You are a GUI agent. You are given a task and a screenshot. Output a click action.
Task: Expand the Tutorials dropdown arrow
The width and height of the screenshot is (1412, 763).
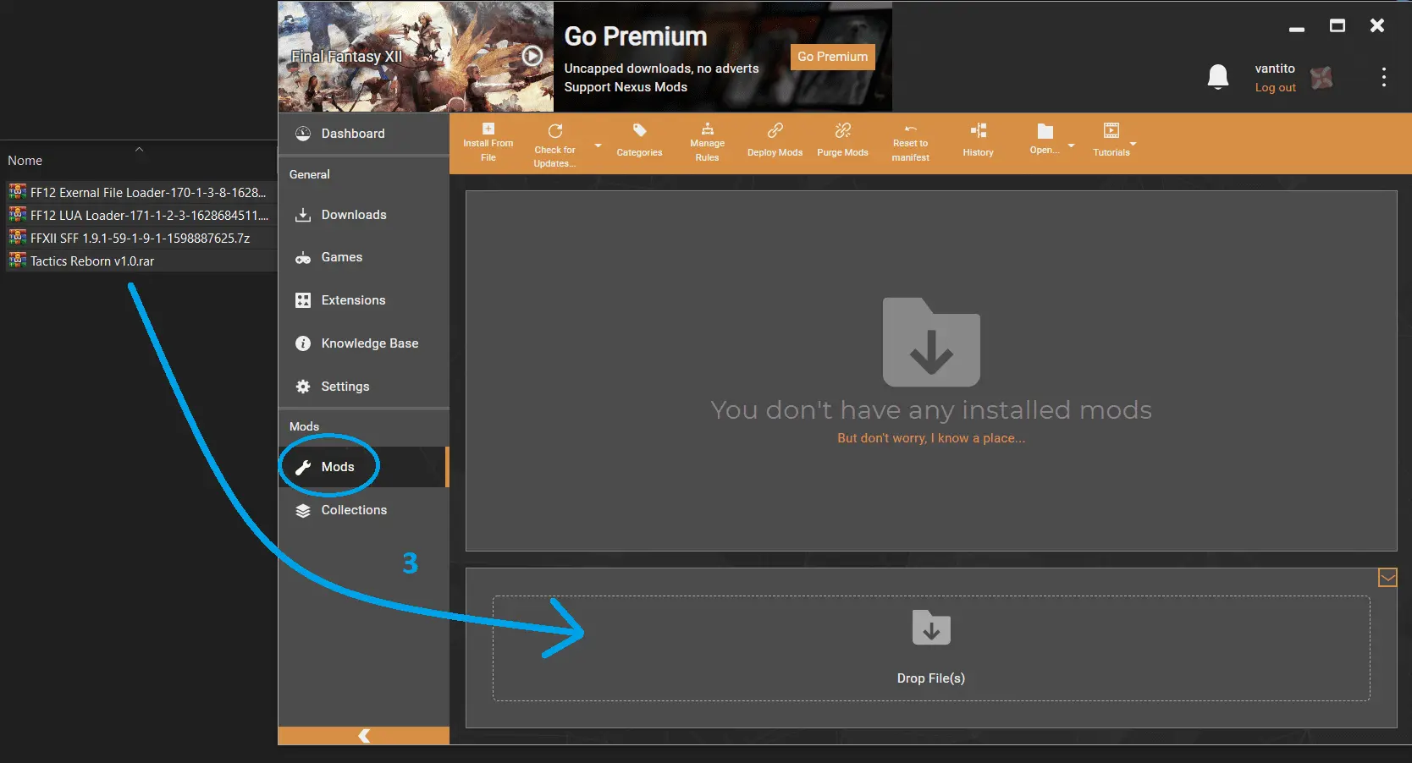1133,144
